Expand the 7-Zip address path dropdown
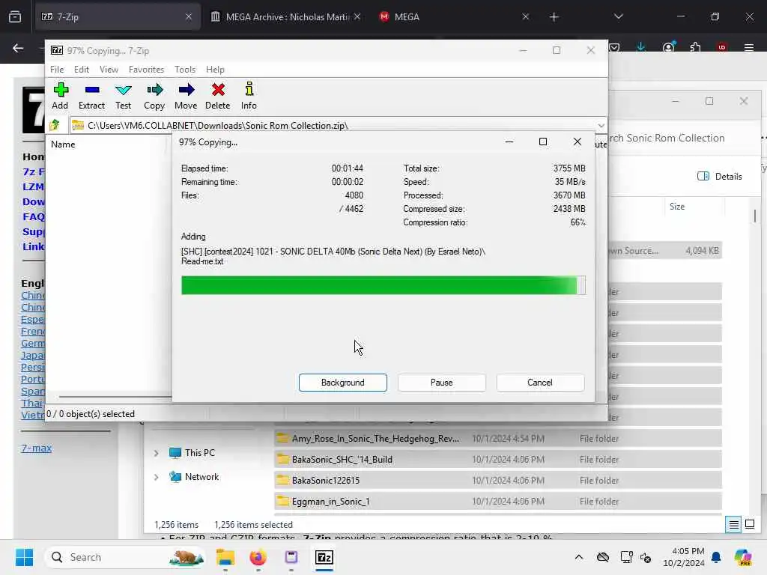This screenshot has height=575, width=767. (601, 126)
